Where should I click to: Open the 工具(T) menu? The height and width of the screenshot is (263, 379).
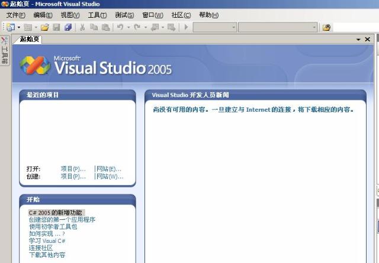(x=97, y=15)
